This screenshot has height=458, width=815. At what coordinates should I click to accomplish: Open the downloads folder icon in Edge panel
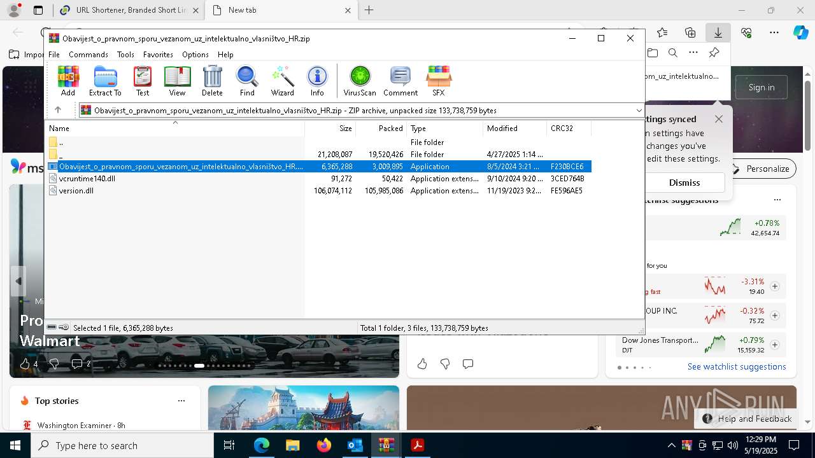(652, 53)
